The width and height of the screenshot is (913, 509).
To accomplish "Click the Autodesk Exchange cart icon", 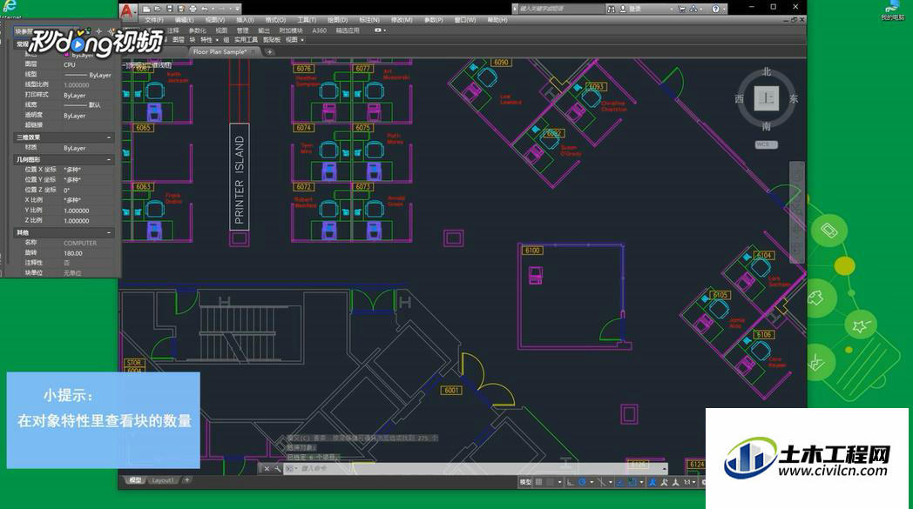I will (x=681, y=9).
